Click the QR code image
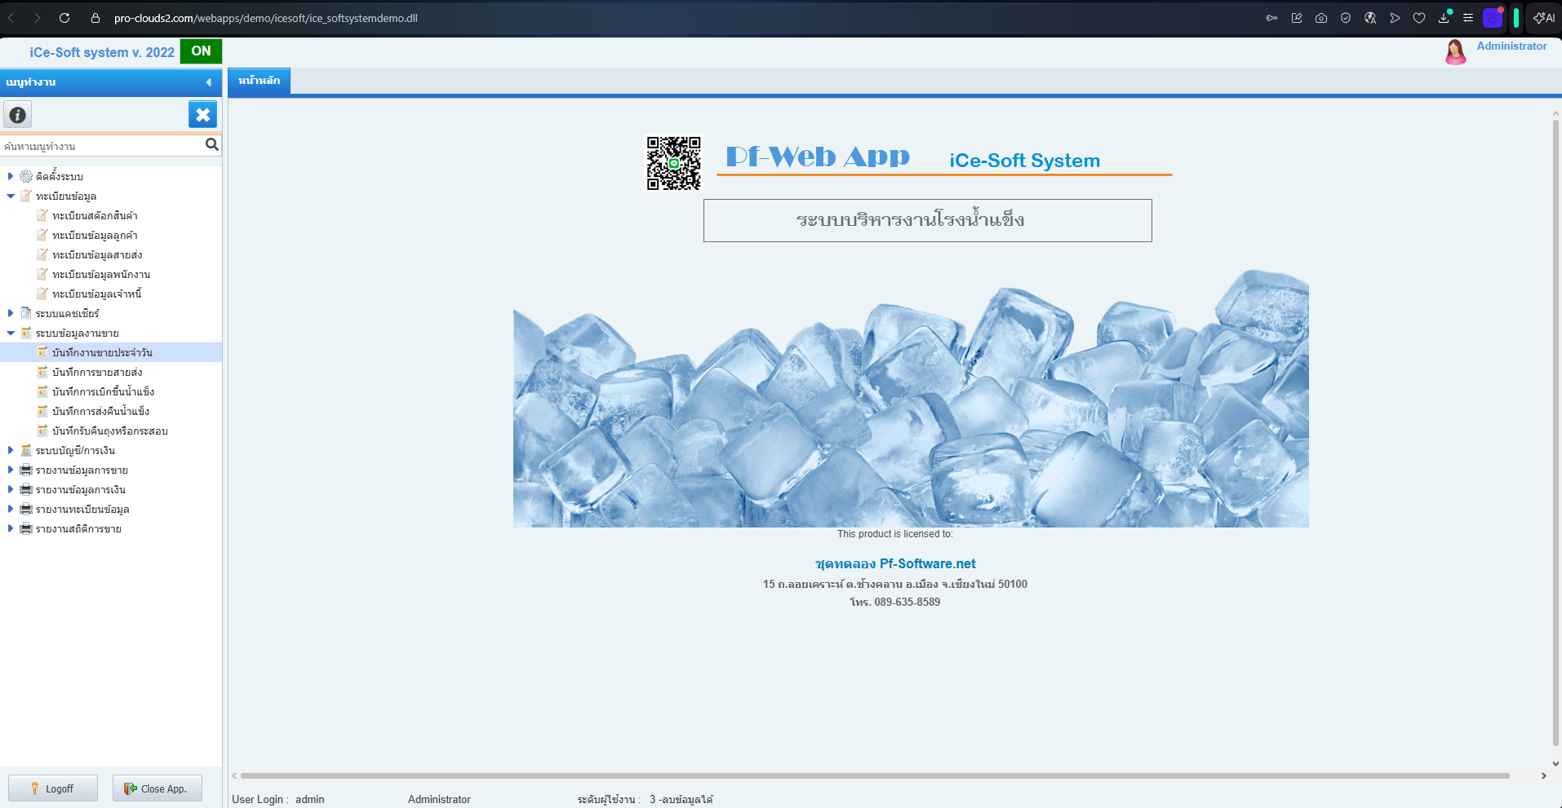This screenshot has width=1562, height=808. pos(673,163)
